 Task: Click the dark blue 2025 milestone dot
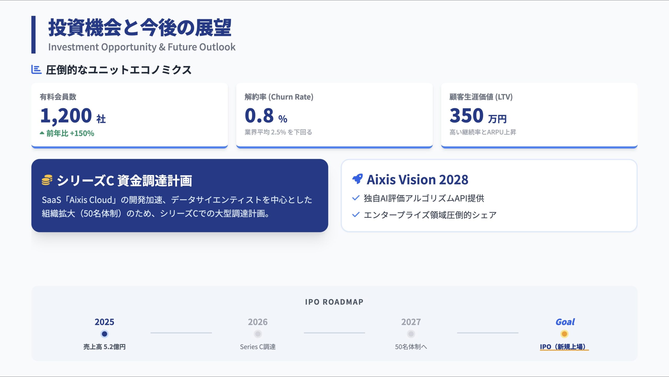[x=105, y=333]
